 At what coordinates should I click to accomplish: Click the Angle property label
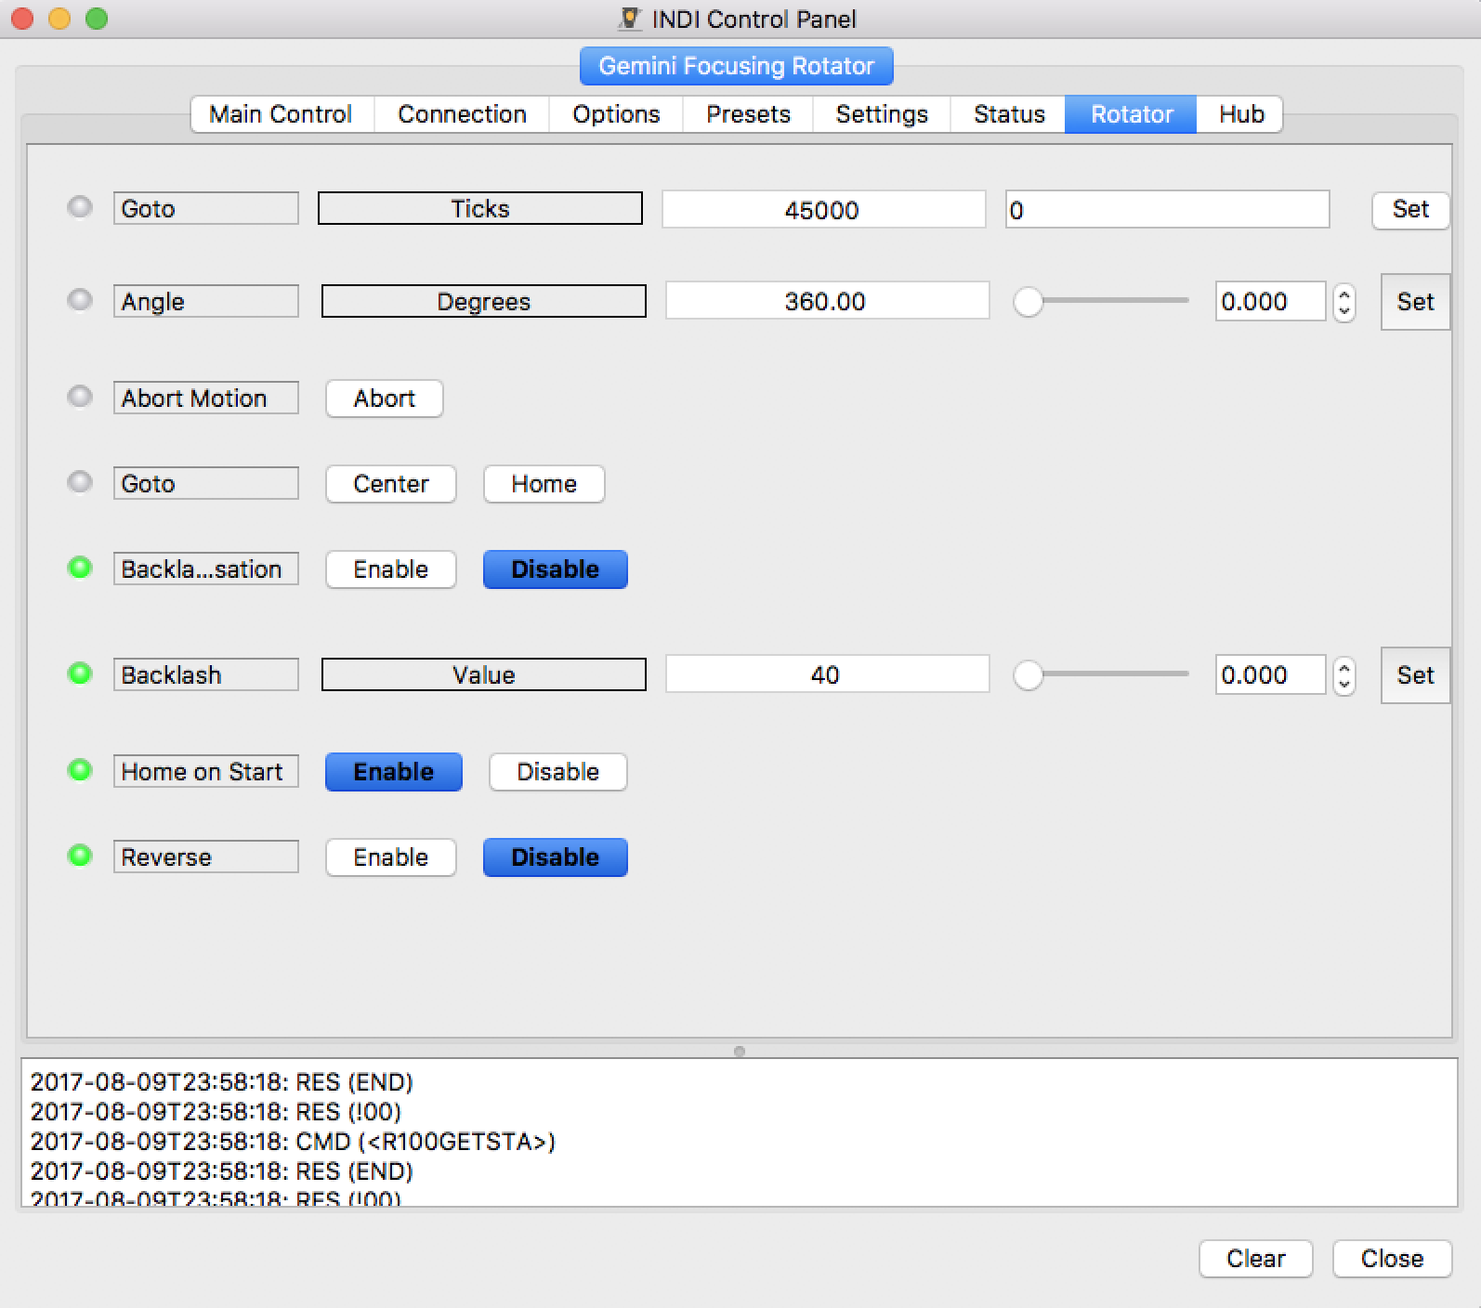[205, 301]
